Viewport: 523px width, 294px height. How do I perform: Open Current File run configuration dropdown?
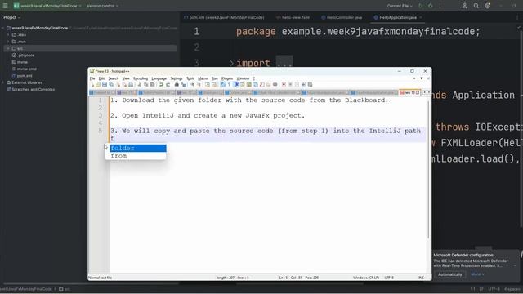coord(400,6)
